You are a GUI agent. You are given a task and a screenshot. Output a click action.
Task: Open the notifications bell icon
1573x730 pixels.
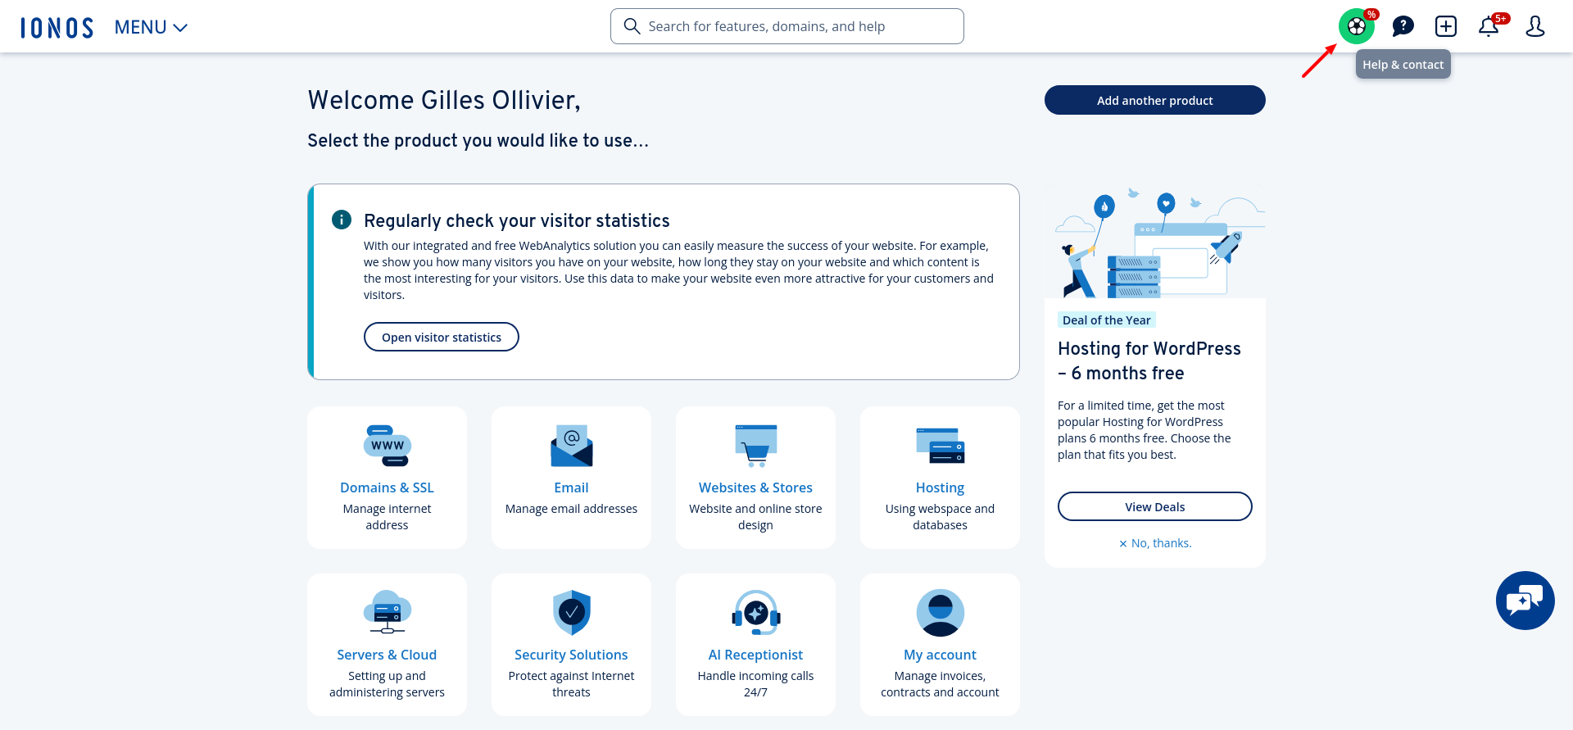point(1489,26)
